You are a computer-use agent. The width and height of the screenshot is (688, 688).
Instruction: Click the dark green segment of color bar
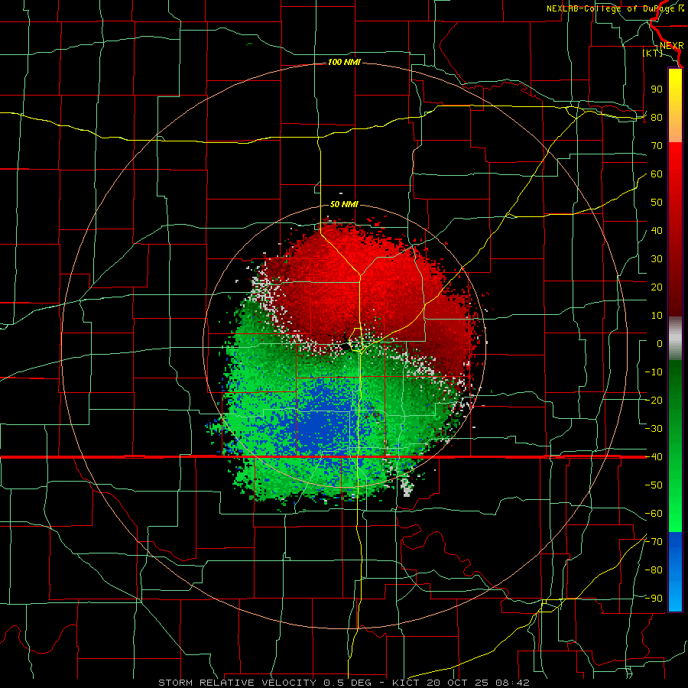[x=675, y=386]
